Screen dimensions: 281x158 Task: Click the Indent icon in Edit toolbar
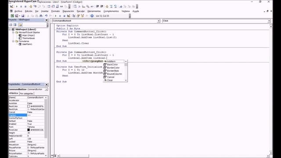tap(97, 7)
